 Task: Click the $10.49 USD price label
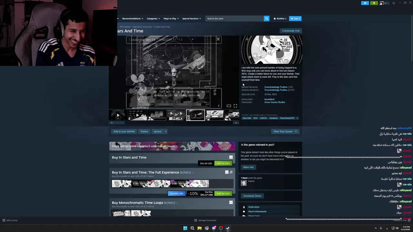pos(206,163)
